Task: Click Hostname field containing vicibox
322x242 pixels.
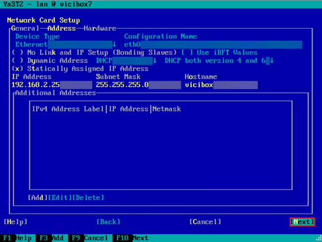Action: pyautogui.click(x=221, y=85)
